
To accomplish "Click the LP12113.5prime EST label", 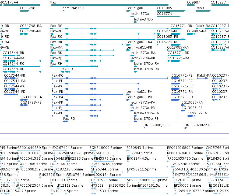I will tap(70, 186).
